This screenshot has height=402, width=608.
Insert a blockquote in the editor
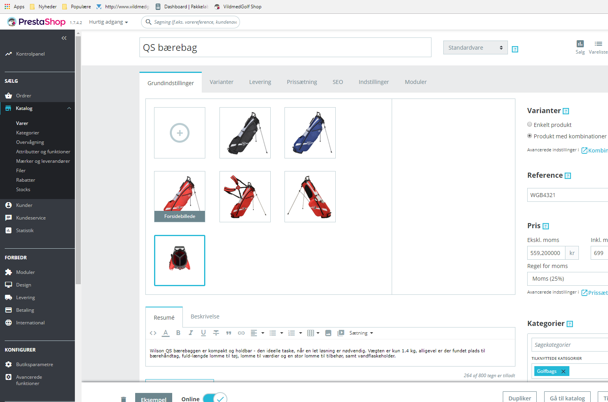(229, 333)
